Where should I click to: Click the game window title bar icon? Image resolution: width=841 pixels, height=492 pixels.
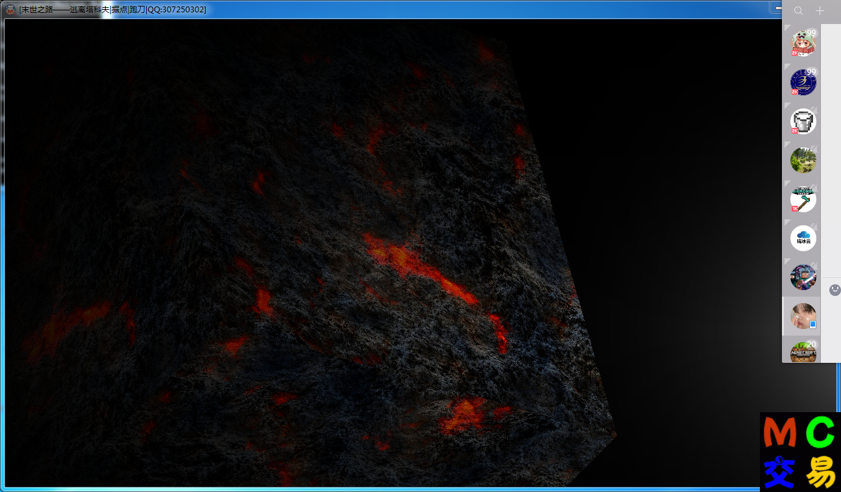pyautogui.click(x=11, y=9)
